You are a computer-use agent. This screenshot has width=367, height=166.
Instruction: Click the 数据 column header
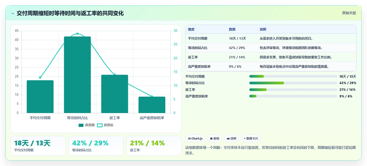232,29
